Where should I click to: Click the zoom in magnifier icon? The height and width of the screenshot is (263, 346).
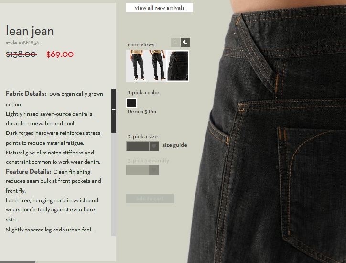tap(185, 42)
